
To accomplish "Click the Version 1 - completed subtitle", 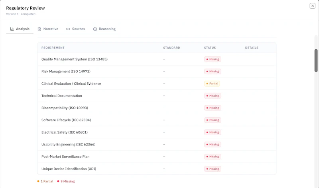I will tap(21, 14).
